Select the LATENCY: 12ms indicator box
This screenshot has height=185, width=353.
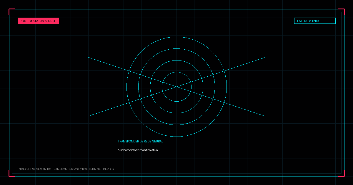click(315, 21)
